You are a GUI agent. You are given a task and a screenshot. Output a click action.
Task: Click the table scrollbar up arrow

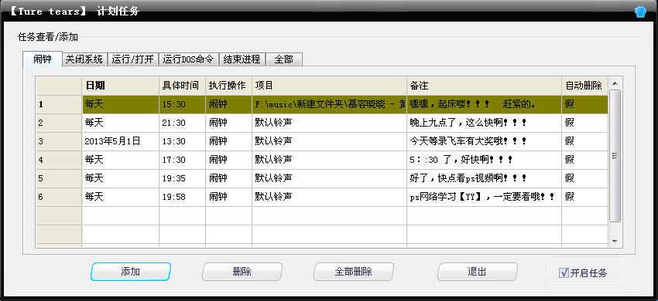(x=615, y=83)
